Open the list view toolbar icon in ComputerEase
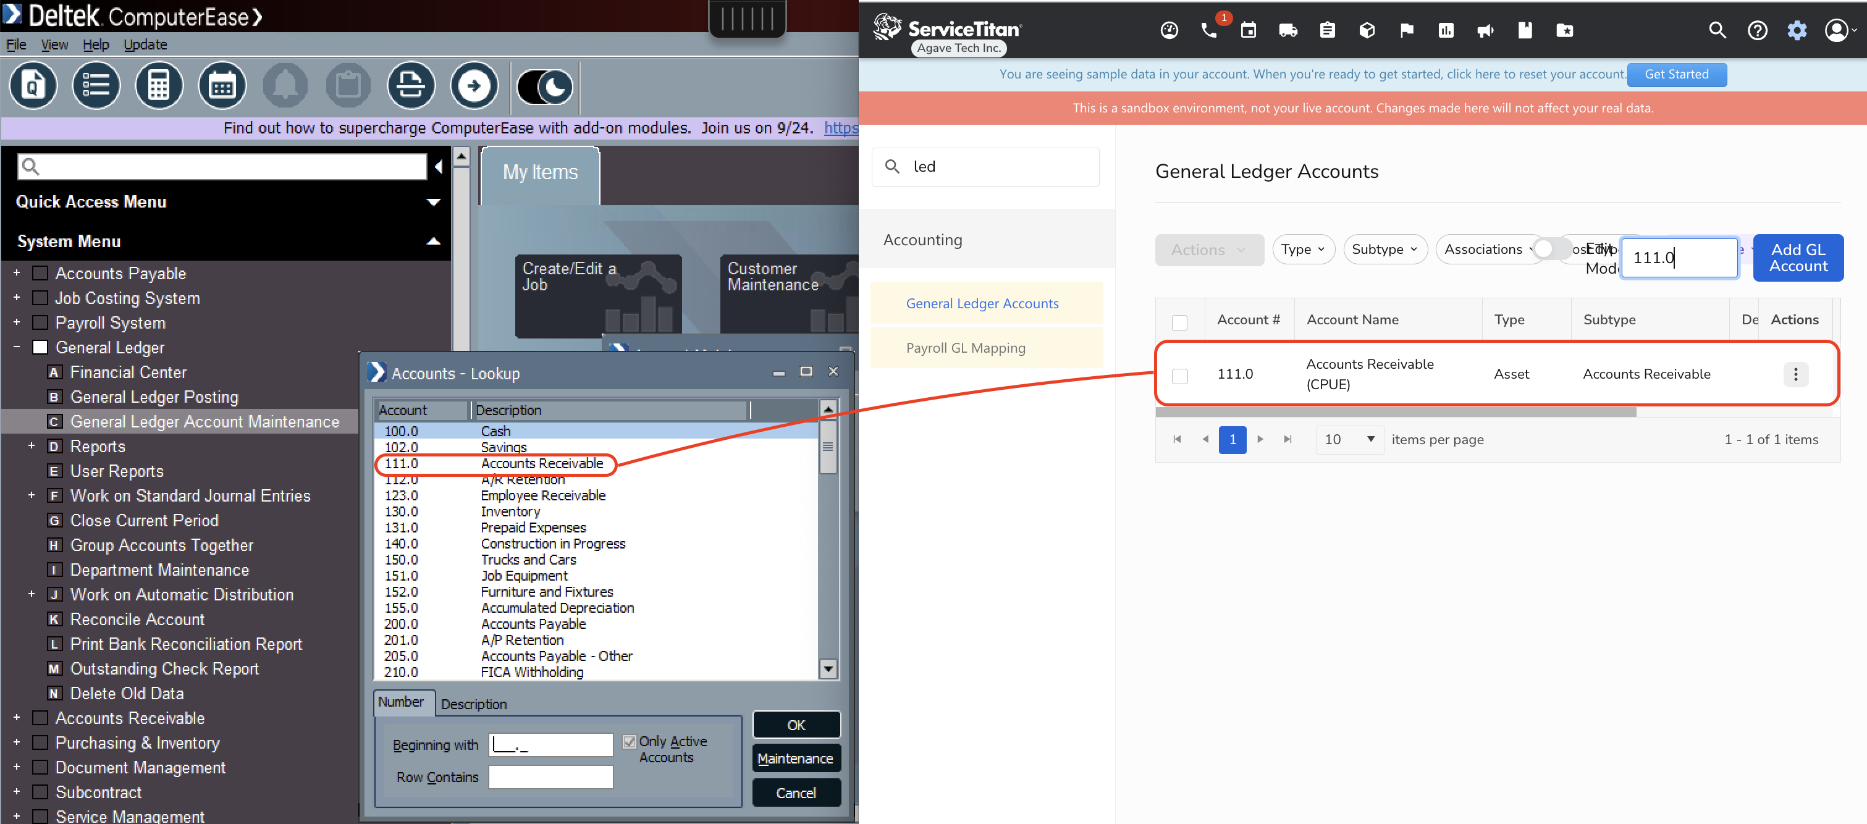The height and width of the screenshot is (824, 1867). (96, 85)
